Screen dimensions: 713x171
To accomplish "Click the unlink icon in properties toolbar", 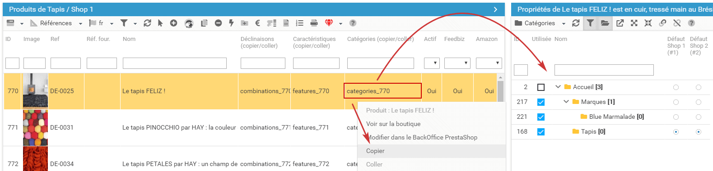I will click(676, 23).
